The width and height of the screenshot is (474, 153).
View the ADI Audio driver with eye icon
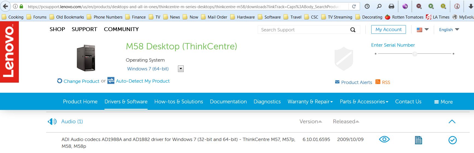pyautogui.click(x=384, y=139)
